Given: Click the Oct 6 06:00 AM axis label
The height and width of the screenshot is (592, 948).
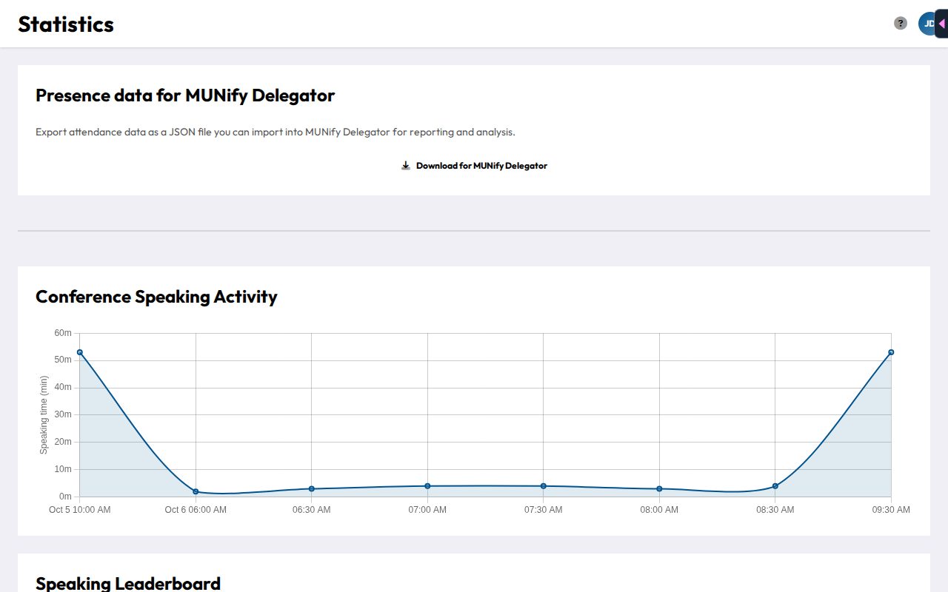Looking at the screenshot, I should (x=196, y=510).
